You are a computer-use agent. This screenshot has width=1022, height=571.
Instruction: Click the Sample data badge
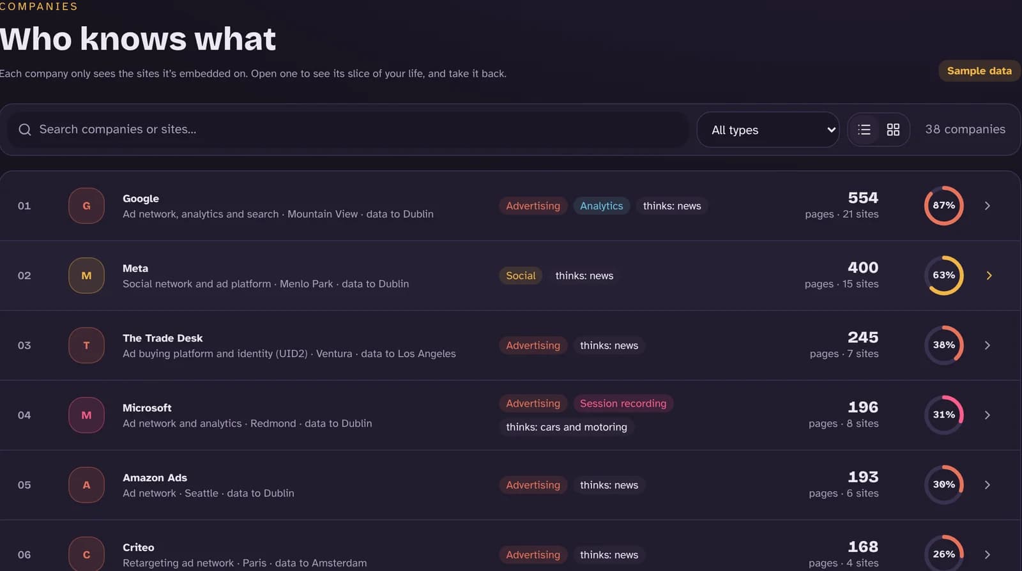979,71
